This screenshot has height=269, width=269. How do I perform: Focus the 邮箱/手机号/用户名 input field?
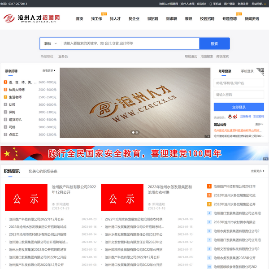[x=239, y=83]
